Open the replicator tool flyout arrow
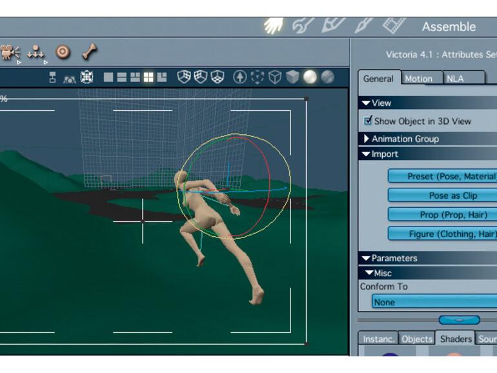This screenshot has width=497, height=373. pyautogui.click(x=46, y=63)
